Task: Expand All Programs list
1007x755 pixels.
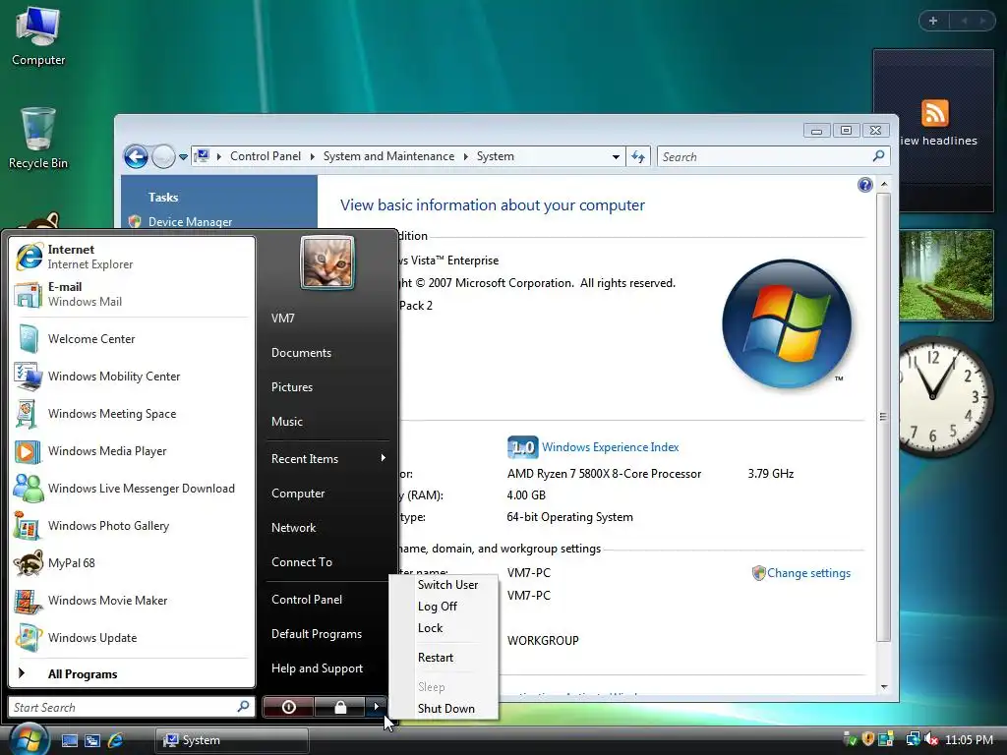Action: coord(132,673)
